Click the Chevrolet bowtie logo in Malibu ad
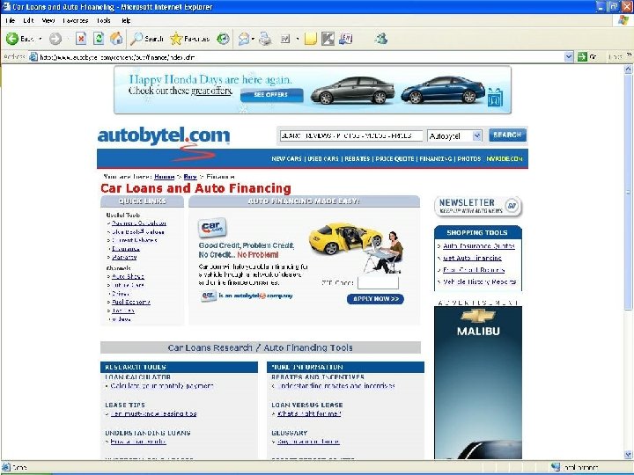Viewport: 634px width, 475px height. [478, 317]
